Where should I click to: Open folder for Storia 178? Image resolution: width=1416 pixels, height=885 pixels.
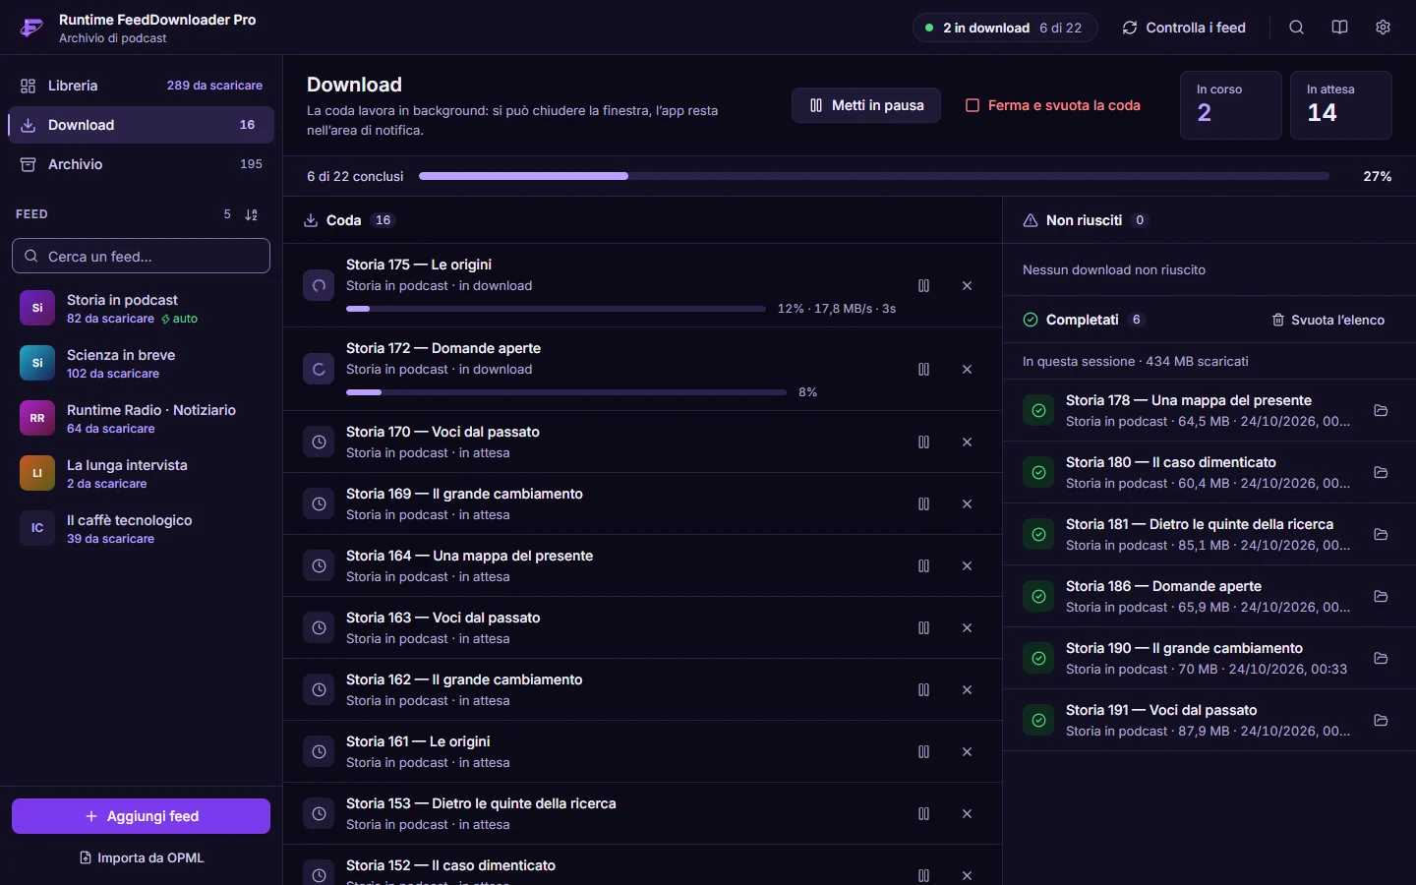pos(1381,410)
